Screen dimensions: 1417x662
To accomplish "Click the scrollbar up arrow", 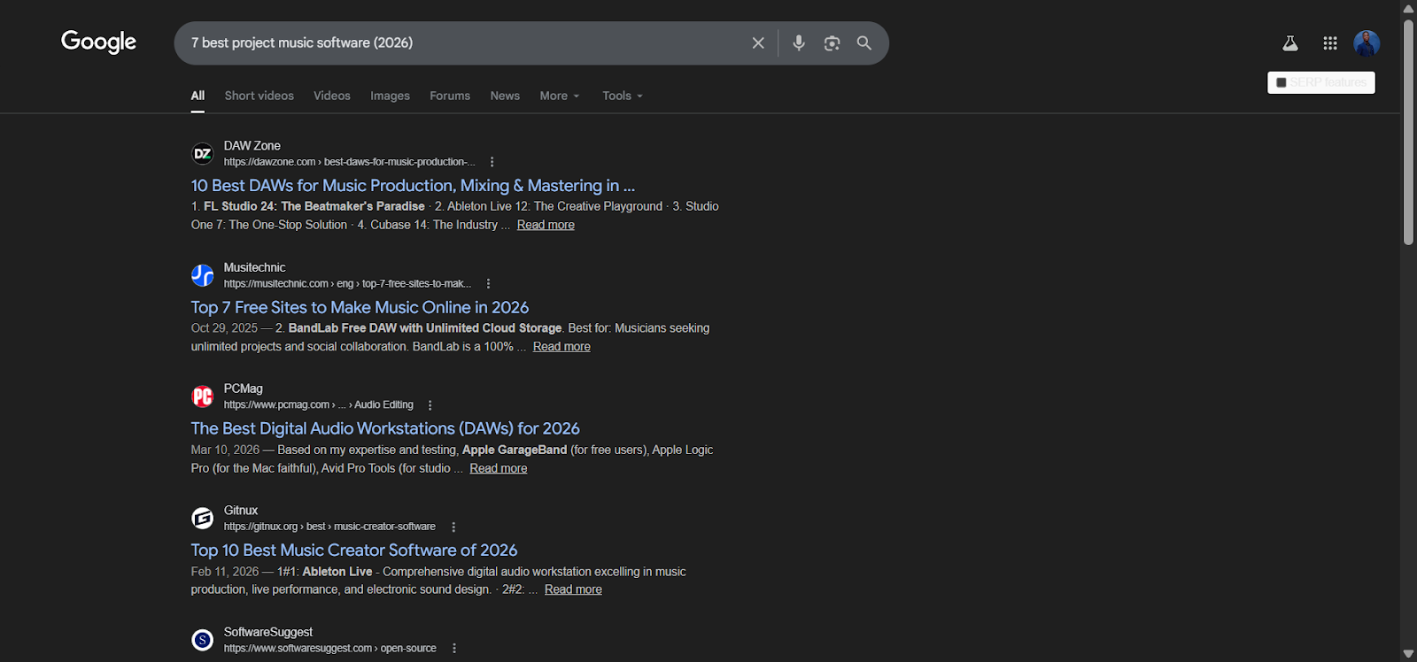I will point(1408,7).
